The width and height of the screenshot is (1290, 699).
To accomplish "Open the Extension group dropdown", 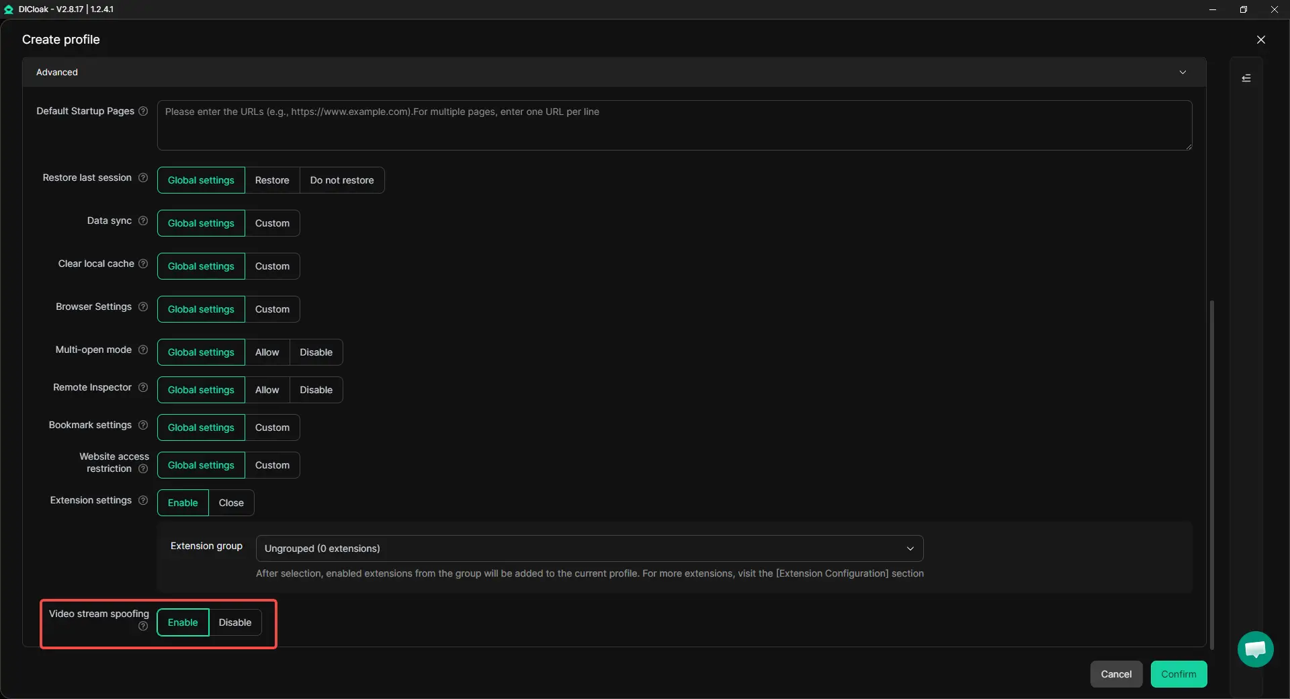I will click(x=589, y=549).
